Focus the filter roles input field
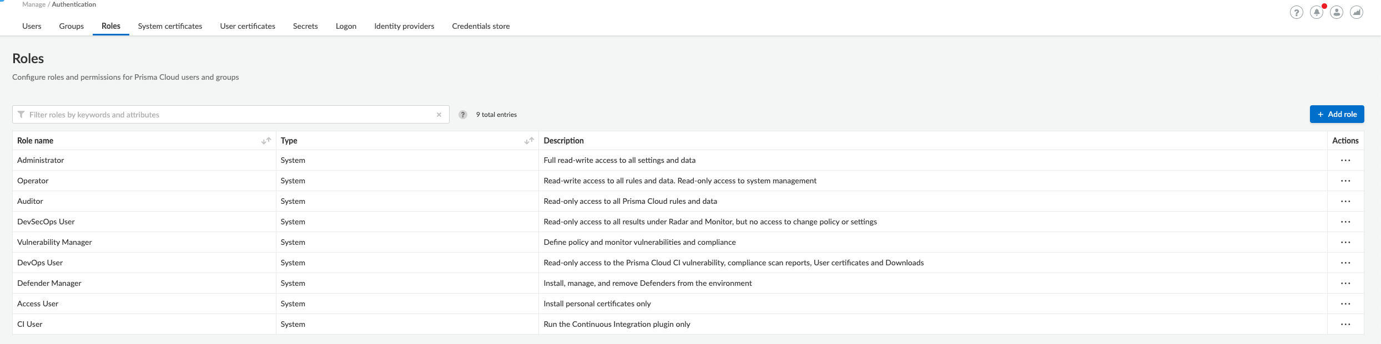1381x344 pixels. pyautogui.click(x=230, y=115)
